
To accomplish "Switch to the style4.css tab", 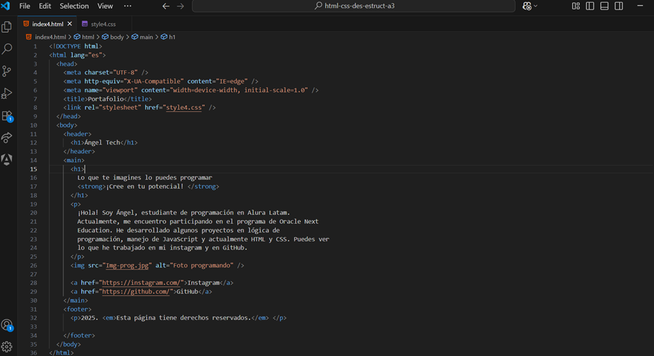I will (x=103, y=24).
